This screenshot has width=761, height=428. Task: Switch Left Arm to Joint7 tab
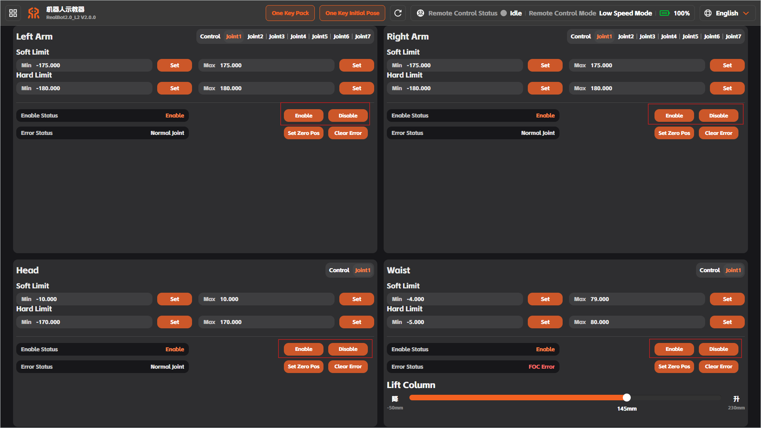[363, 36]
